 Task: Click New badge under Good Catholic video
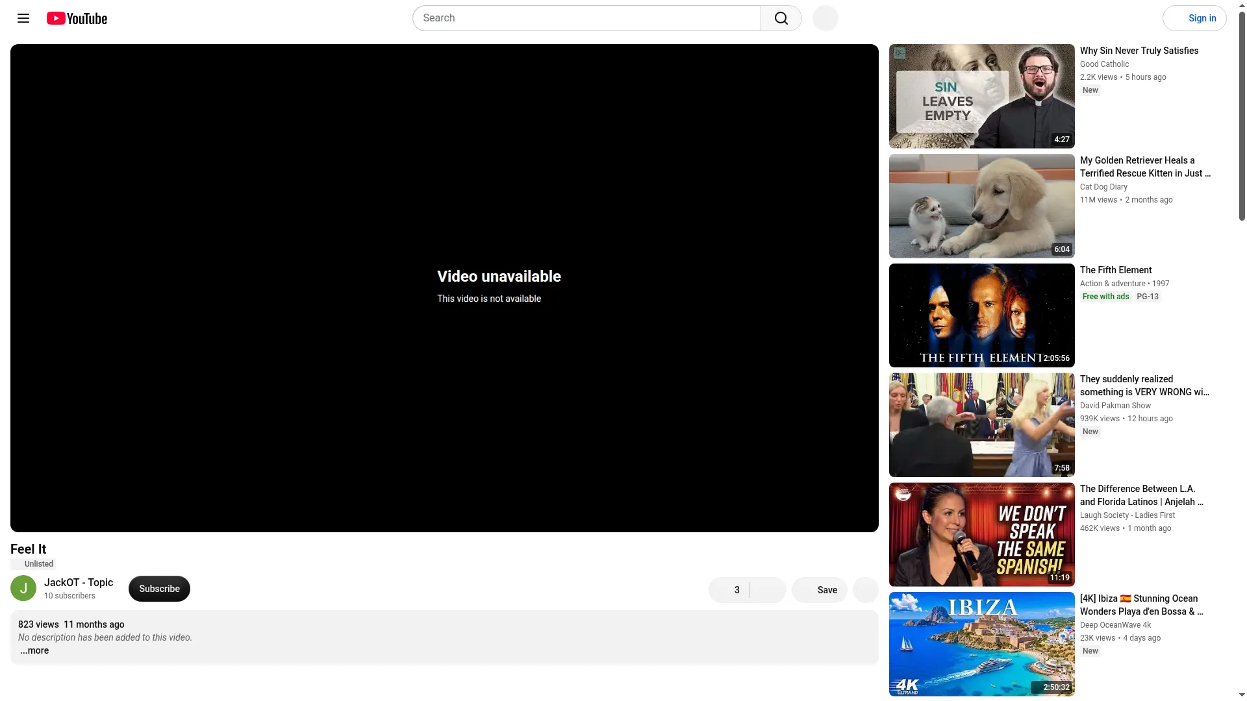coord(1090,90)
